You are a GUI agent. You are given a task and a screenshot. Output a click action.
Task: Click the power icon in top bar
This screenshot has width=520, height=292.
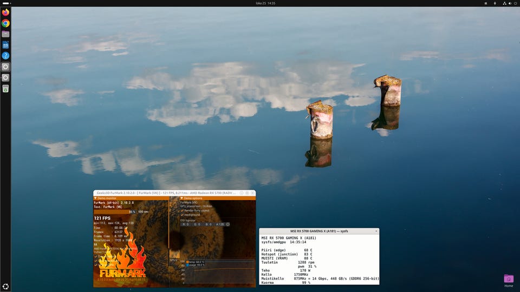tap(515, 3)
